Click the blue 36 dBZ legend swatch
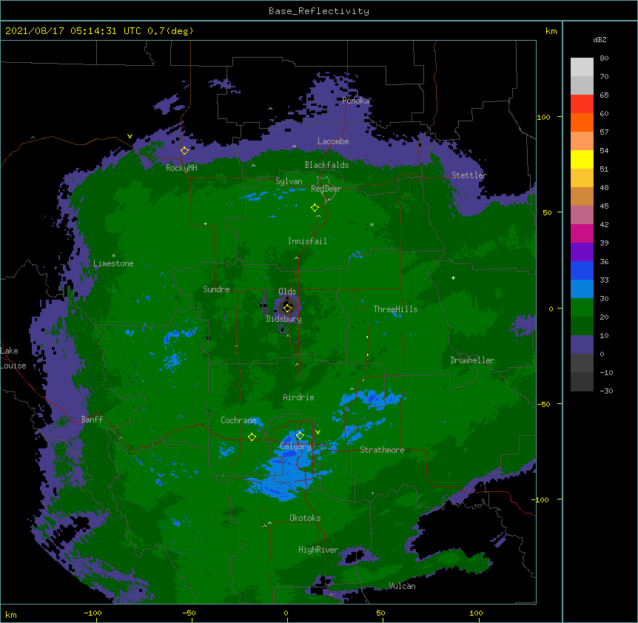 pos(582,270)
